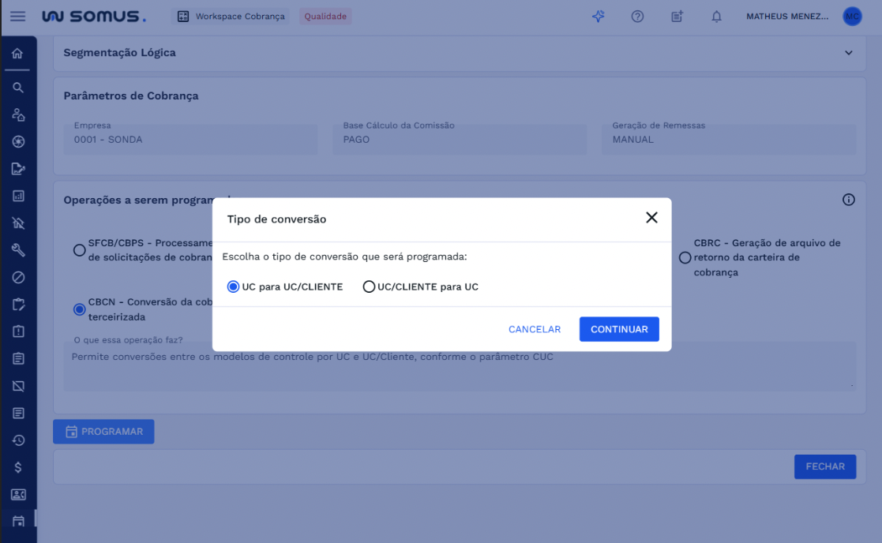Click info icon in Operações section
Screen dimensions: 882x543
coord(848,200)
